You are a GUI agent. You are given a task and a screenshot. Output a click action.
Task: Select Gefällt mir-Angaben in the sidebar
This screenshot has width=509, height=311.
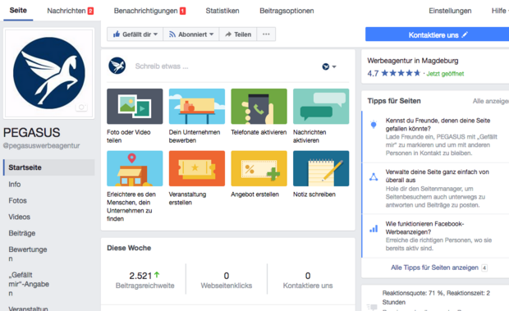coord(29,284)
